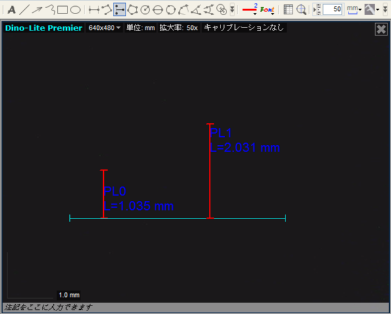Click the magnification input field showing 50

(x=333, y=10)
